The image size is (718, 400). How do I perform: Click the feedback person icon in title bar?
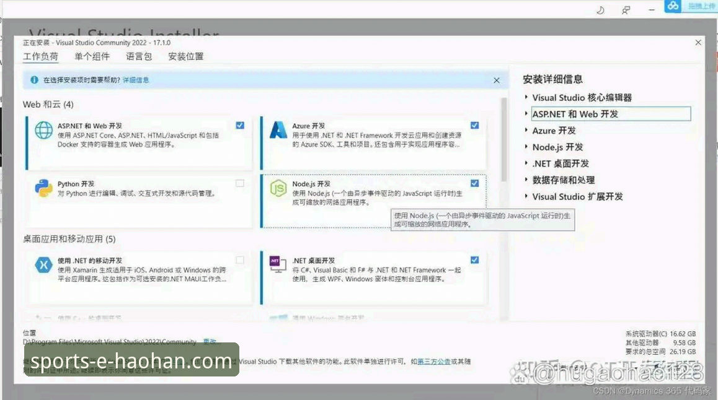[x=626, y=10]
